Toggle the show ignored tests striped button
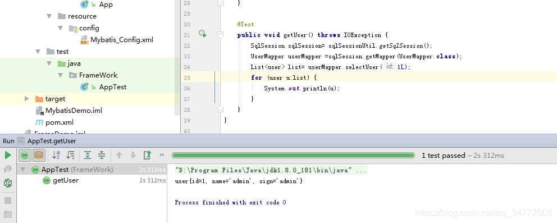This screenshot has width=557, height=223. pos(39,155)
